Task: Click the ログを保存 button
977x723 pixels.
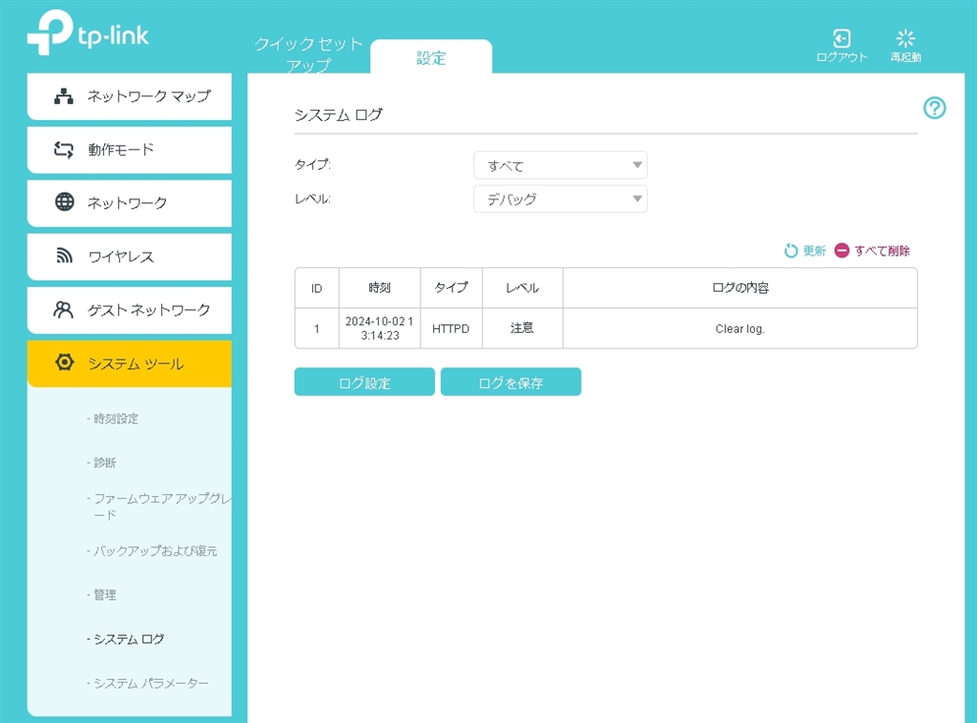Action: point(511,382)
